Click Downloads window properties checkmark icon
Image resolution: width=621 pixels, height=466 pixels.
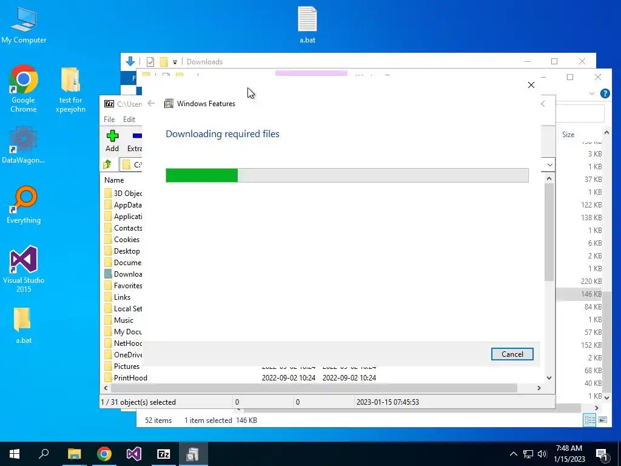click(150, 62)
